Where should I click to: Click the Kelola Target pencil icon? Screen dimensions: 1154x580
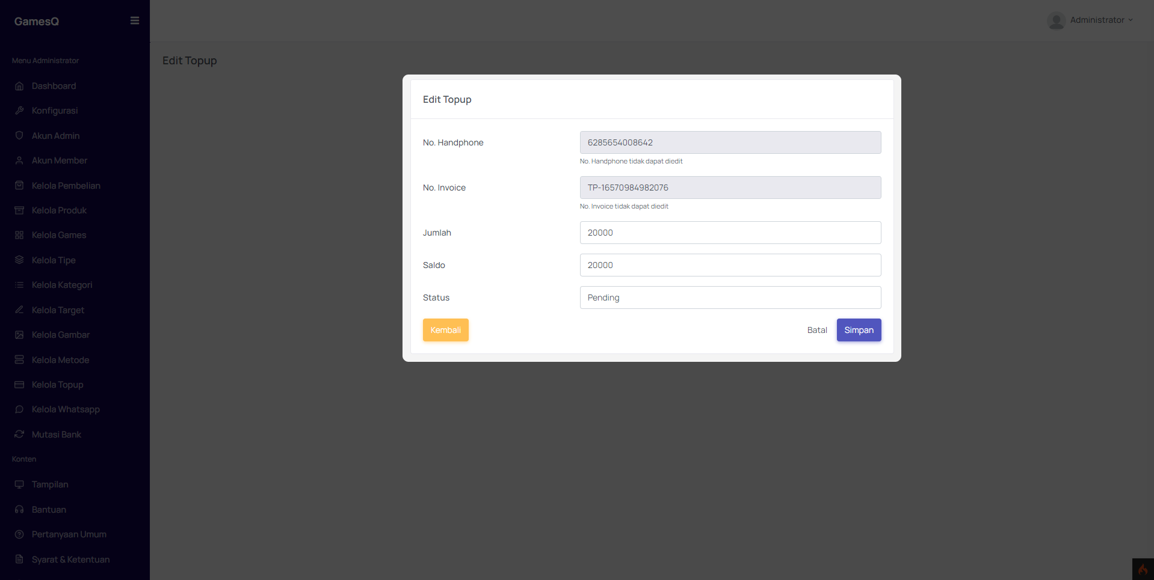tap(19, 310)
